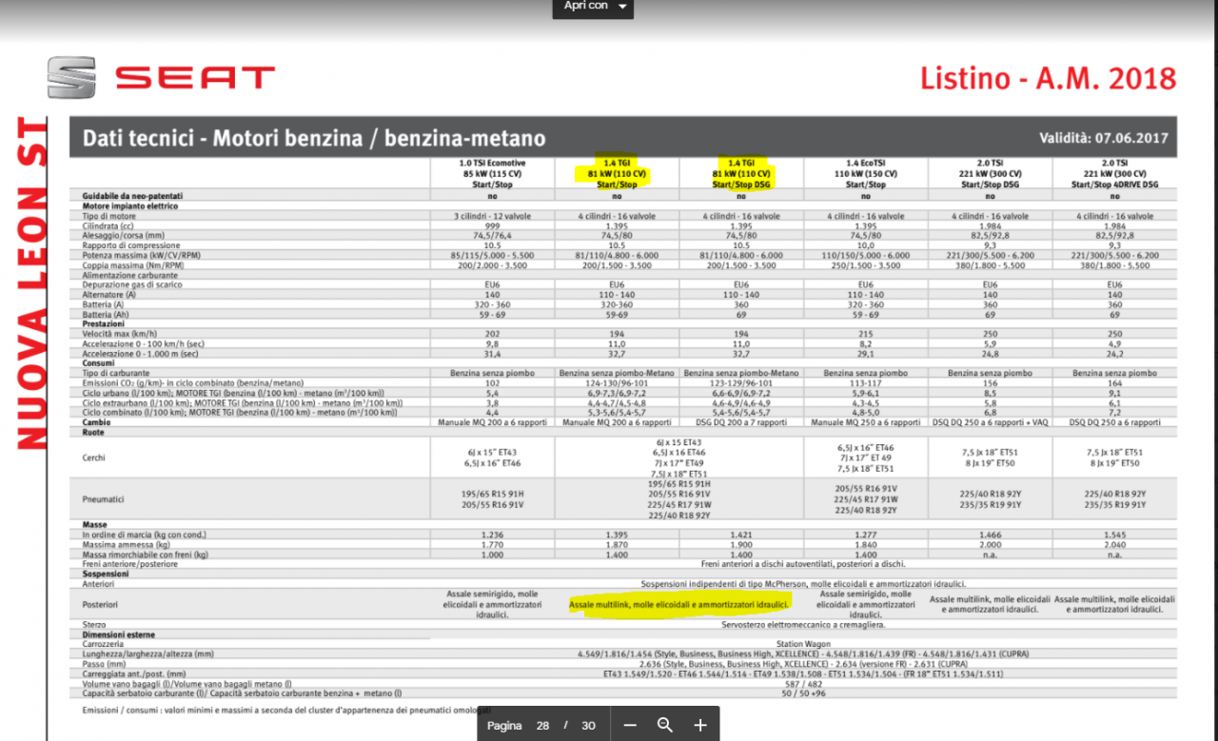
Task: Click the max weight value "2.040"
Action: 1114,544
